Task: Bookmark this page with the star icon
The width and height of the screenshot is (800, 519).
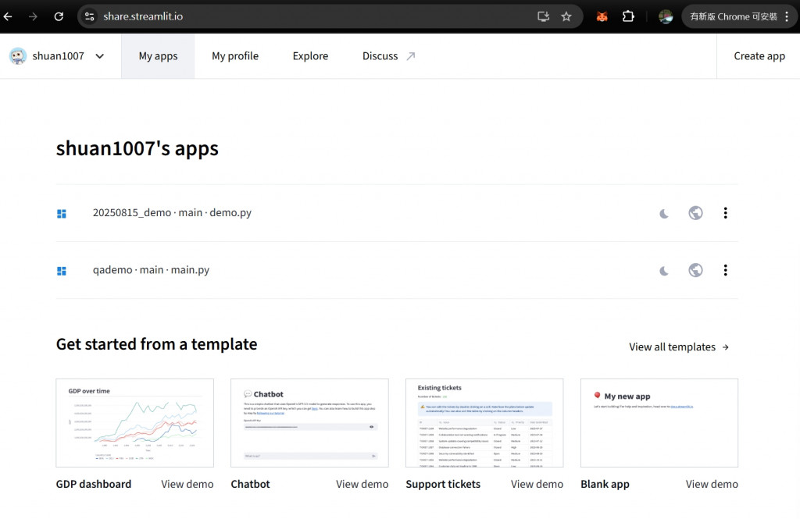Action: pyautogui.click(x=566, y=16)
